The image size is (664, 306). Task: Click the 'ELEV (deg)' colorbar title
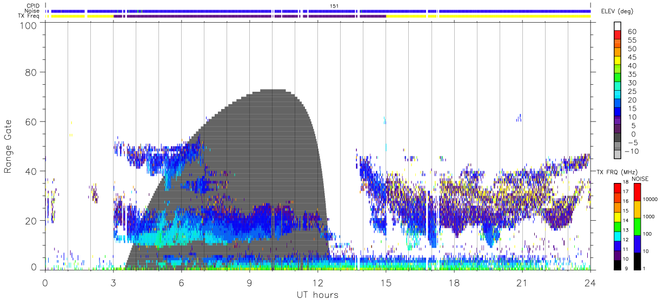(x=617, y=11)
